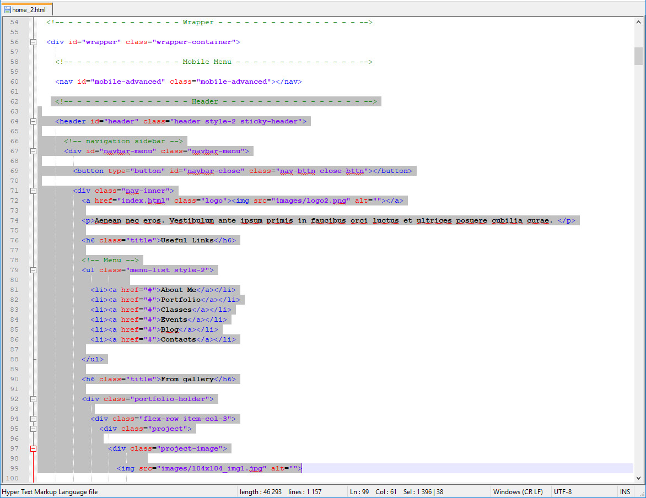Click the scroll up arrow of editor scrollbar

(x=638, y=22)
